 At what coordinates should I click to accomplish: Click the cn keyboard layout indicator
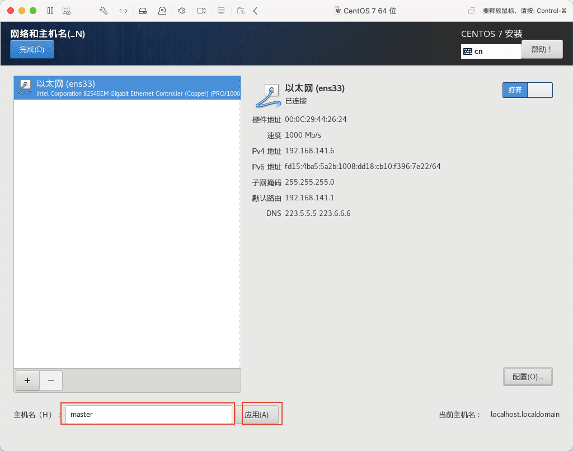pyautogui.click(x=491, y=51)
